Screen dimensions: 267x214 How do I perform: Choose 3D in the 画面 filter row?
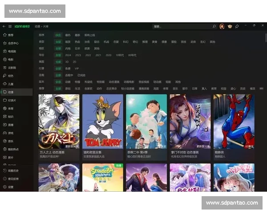click(67, 62)
